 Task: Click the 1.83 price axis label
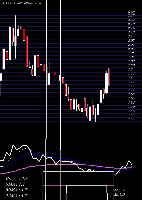(x=131, y=73)
